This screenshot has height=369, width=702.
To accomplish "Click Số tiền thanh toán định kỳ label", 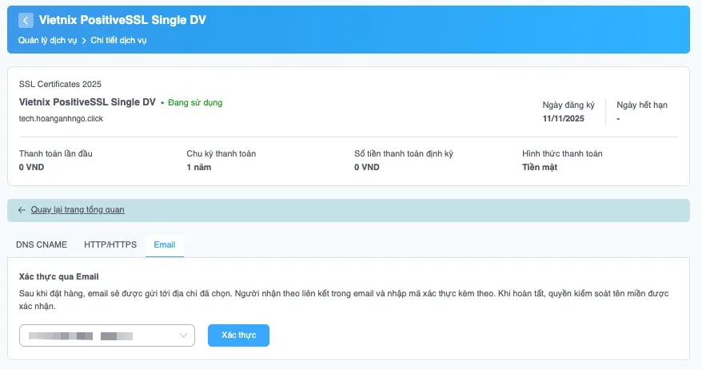I will tap(404, 153).
